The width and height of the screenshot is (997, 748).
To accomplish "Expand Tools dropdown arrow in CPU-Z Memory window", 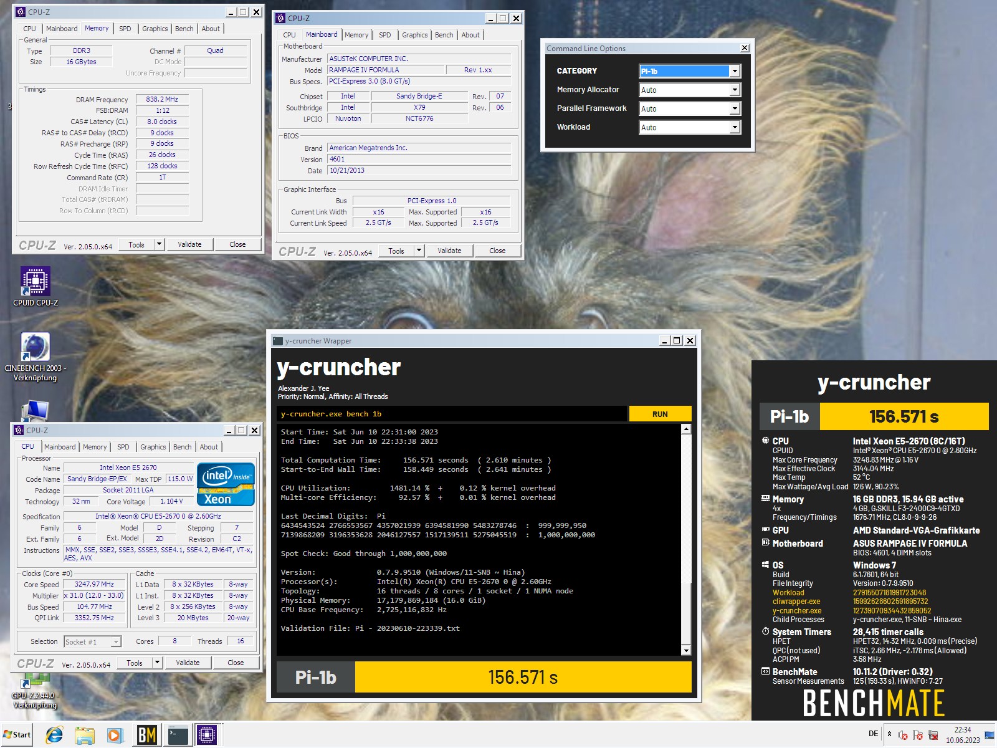I will (x=160, y=244).
